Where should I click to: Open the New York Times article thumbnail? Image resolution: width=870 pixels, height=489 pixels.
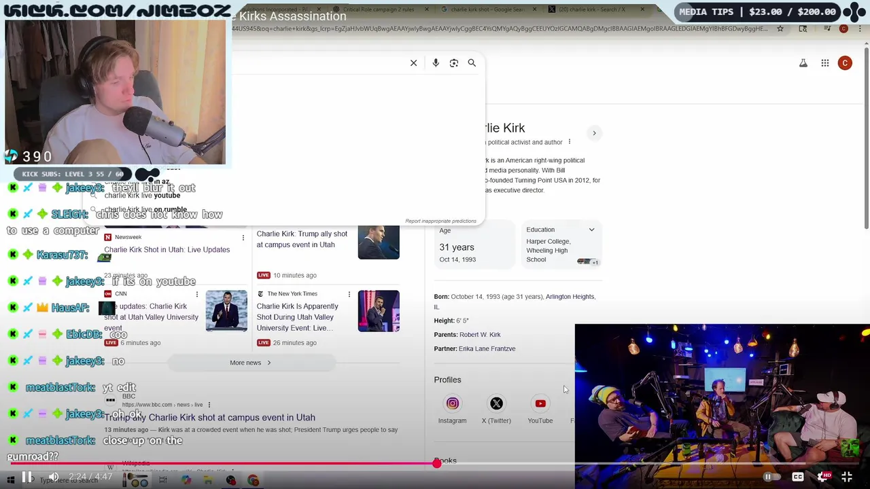379,311
